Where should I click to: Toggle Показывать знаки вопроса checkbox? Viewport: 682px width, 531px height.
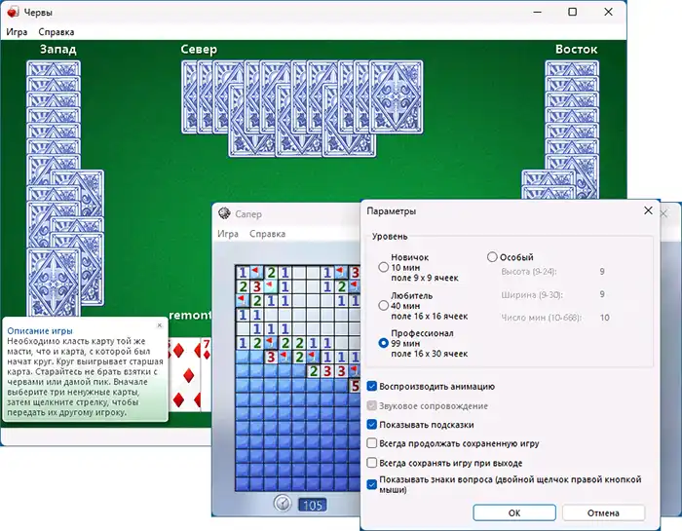(372, 484)
